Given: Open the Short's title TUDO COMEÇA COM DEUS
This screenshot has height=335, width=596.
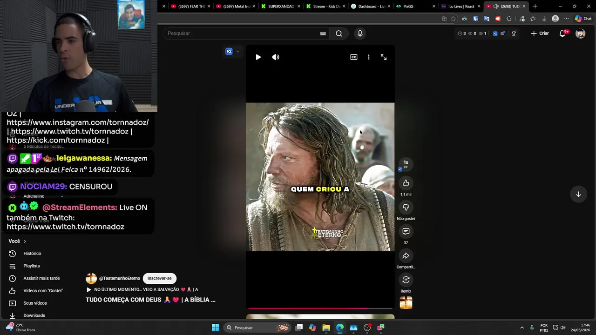Looking at the screenshot, I should 150,300.
